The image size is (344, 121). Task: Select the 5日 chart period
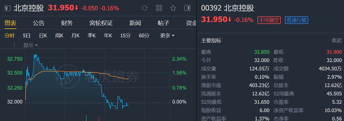point(27,36)
